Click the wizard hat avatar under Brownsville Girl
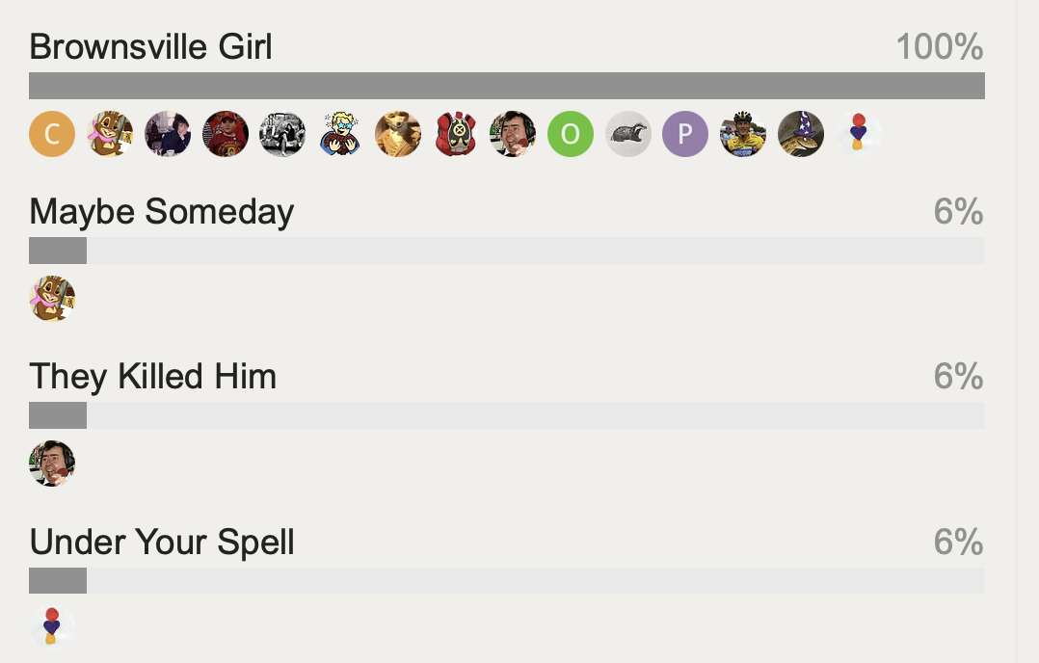Viewport: 1039px width, 663px height. pos(801,134)
